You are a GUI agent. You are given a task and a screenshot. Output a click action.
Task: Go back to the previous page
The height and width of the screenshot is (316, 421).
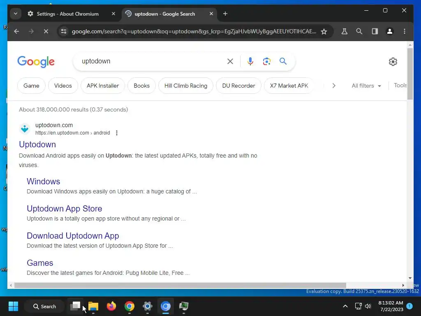pos(16,31)
